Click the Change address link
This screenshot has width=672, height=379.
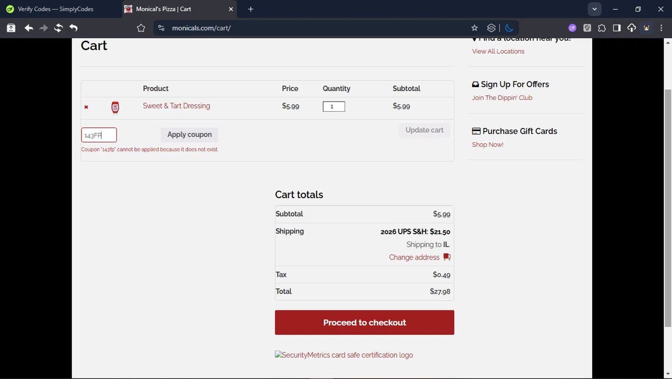tap(414, 257)
